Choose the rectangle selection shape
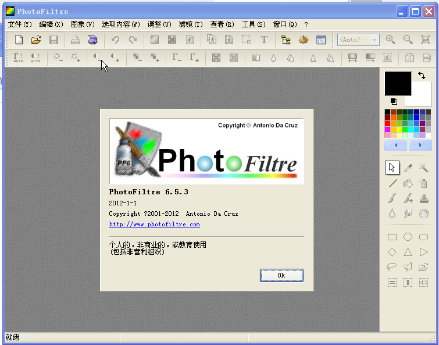 pos(392,237)
